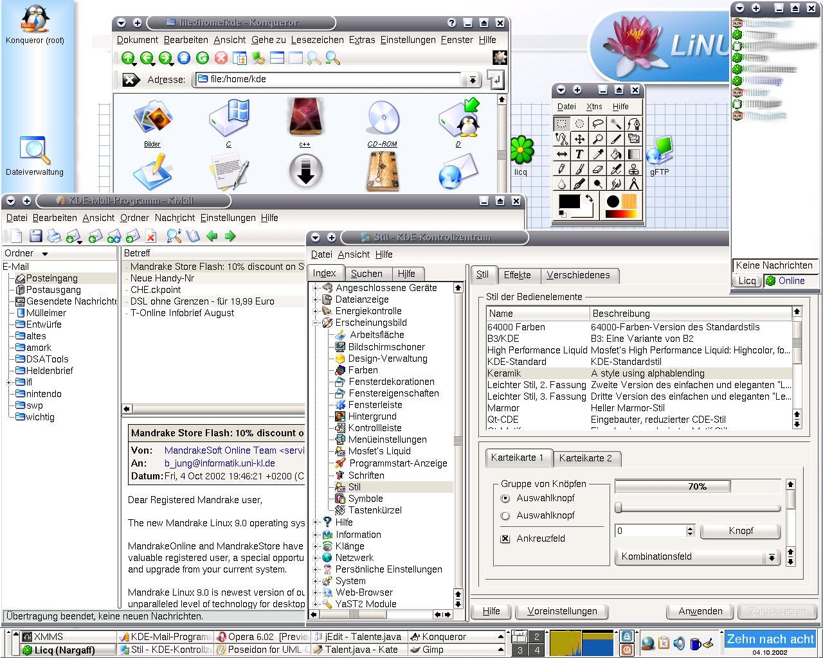823x658 pixels.
Task: Open the XMMS taskbar entry
Action: tap(68, 637)
